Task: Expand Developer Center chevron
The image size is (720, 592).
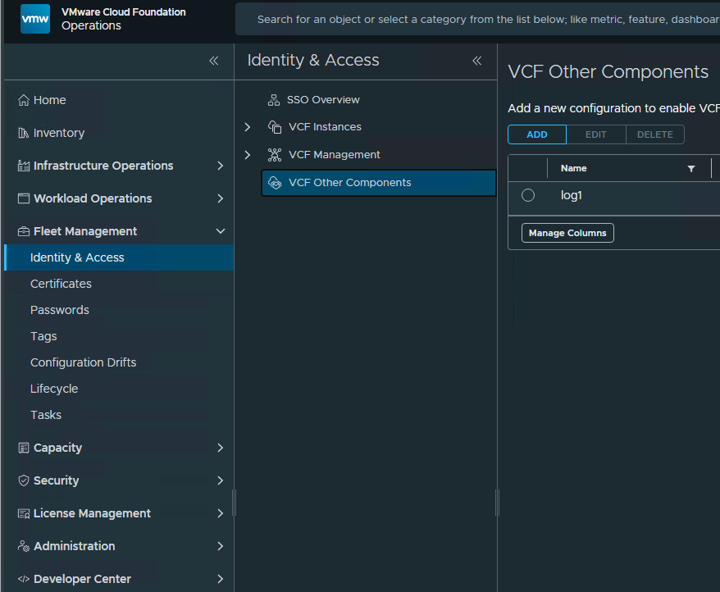Action: pyautogui.click(x=221, y=579)
